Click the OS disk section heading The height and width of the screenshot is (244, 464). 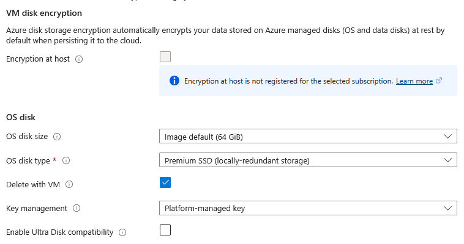coord(21,118)
